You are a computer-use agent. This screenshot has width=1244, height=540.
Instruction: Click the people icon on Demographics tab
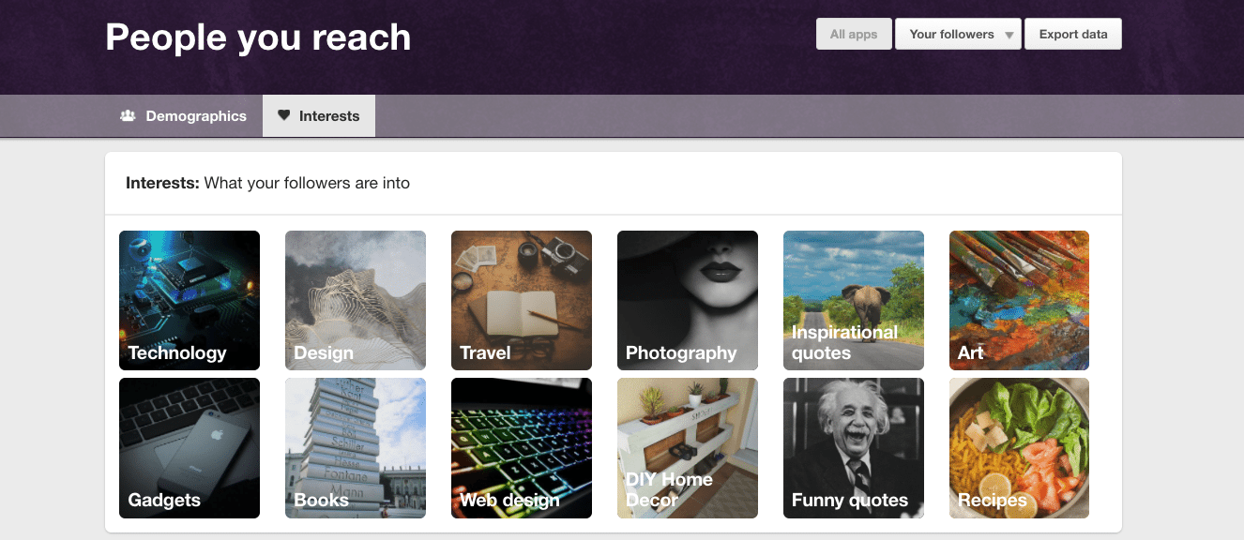pos(128,114)
